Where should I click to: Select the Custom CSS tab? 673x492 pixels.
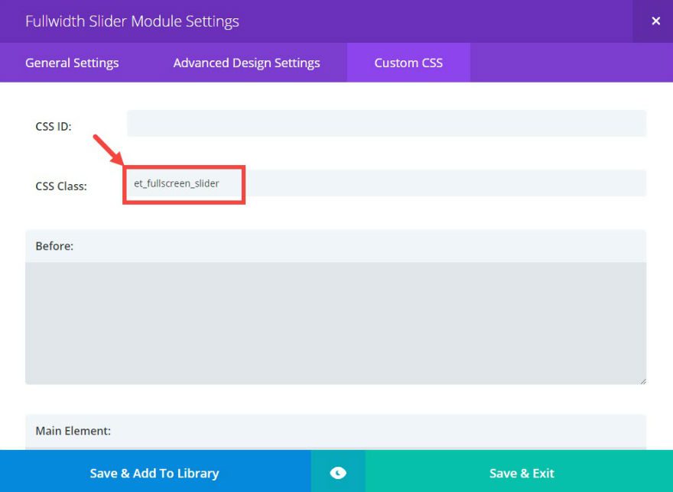[x=408, y=63]
